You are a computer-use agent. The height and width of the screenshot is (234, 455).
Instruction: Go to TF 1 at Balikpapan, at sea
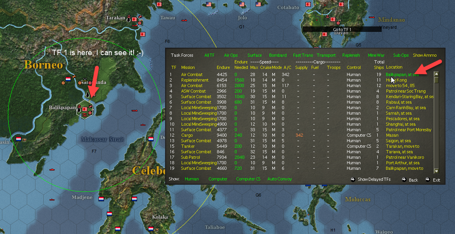(402, 74)
